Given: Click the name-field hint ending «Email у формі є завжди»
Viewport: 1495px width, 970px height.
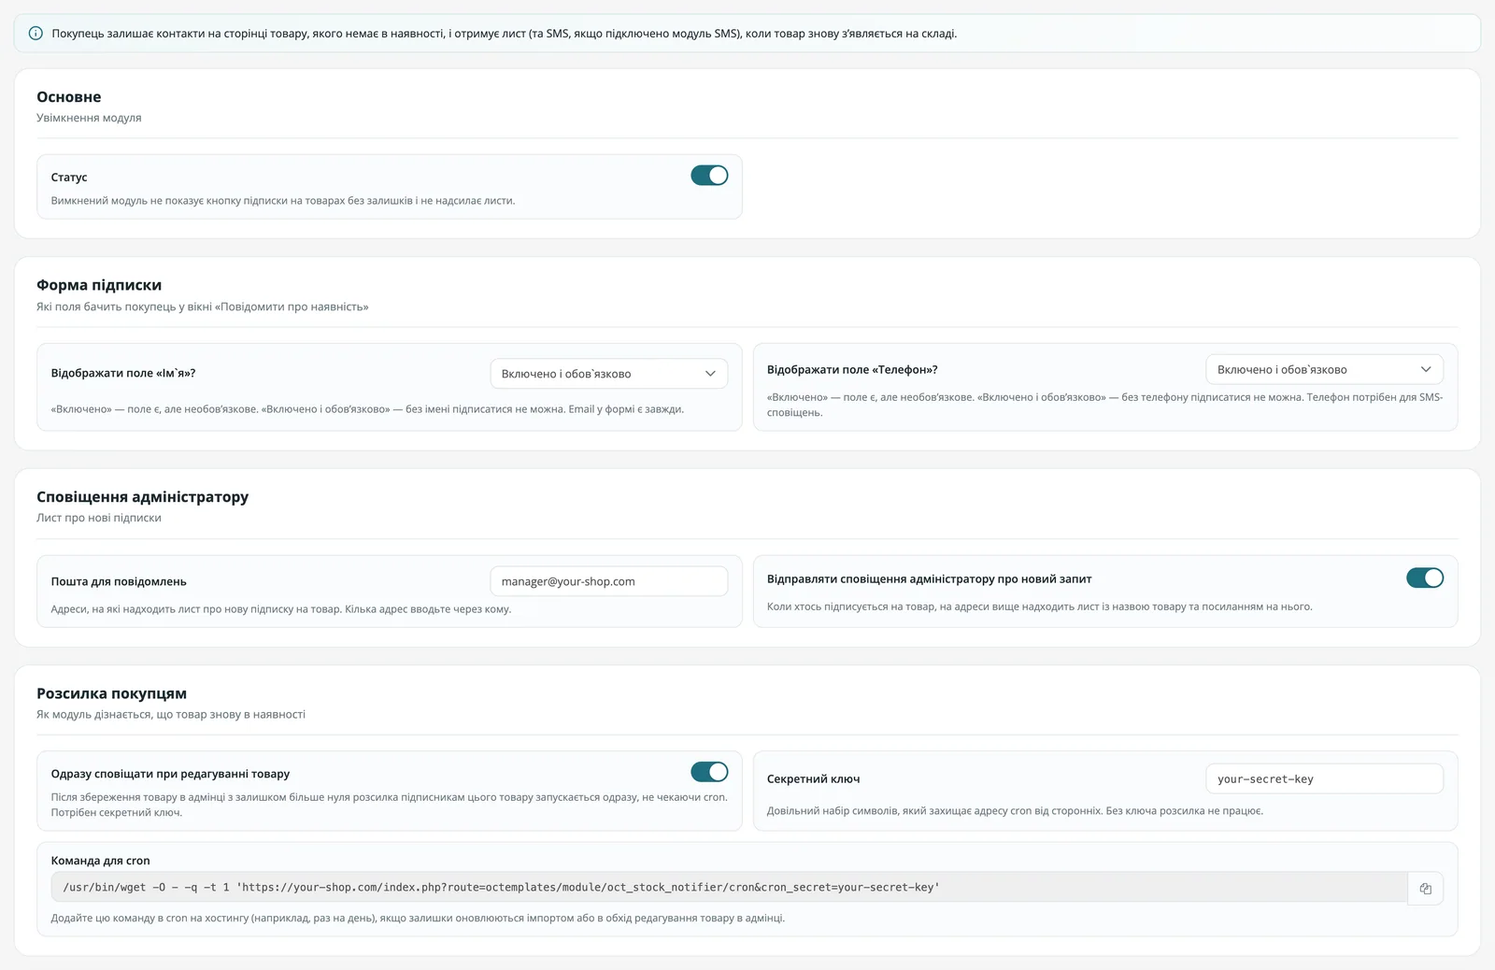Looking at the screenshot, I should (x=367, y=409).
